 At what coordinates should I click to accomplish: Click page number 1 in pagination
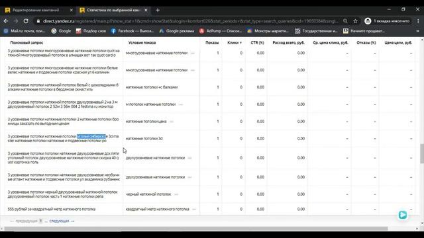point(40,221)
